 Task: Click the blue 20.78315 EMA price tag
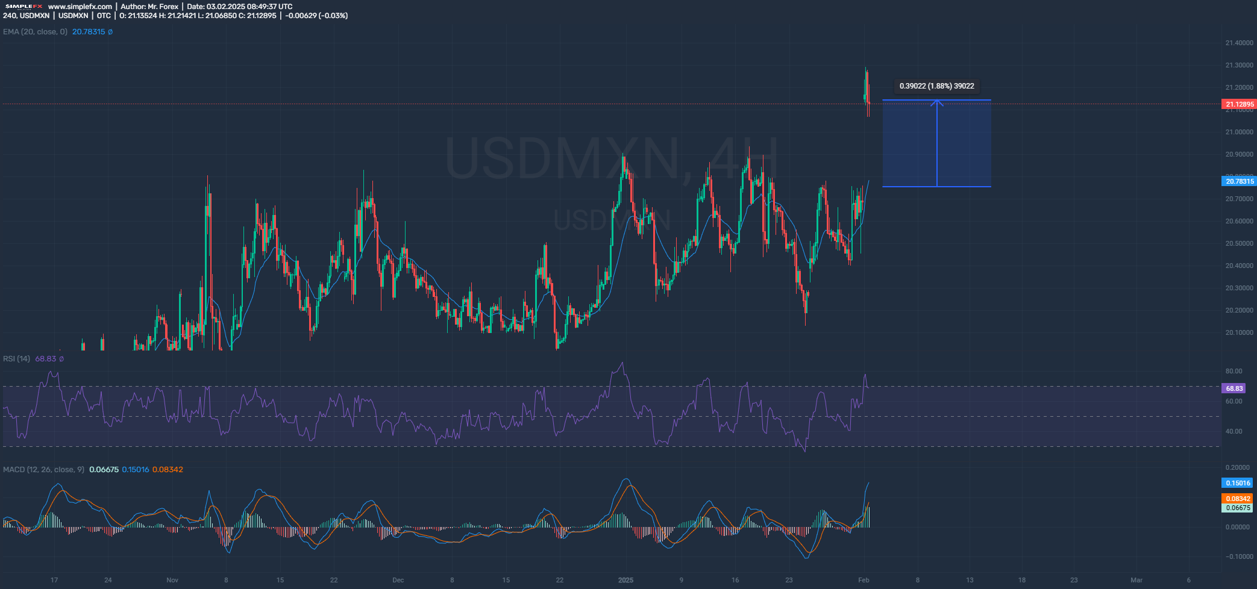(1239, 181)
